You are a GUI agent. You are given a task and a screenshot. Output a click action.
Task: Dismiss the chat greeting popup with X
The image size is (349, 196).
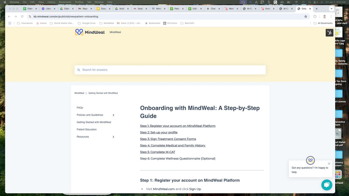click(329, 164)
